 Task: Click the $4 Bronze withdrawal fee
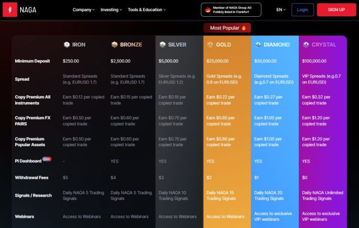(x=113, y=178)
